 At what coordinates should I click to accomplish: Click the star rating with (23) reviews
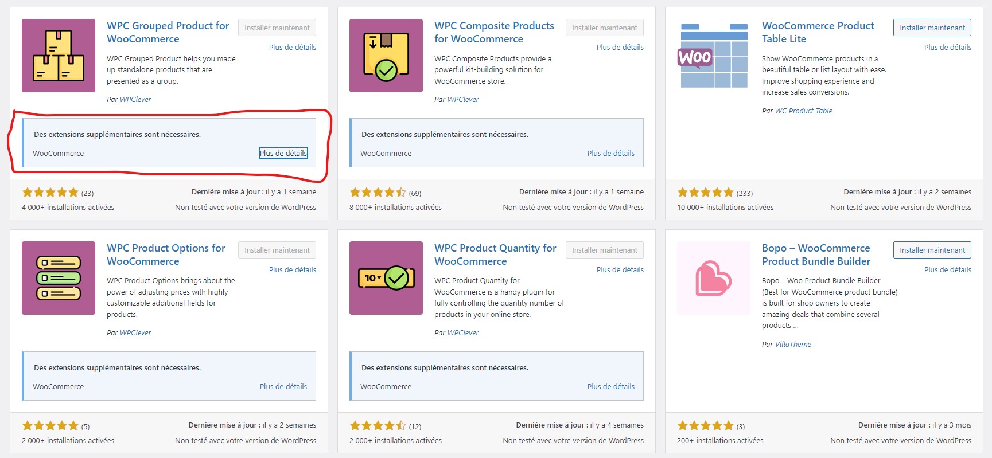pyautogui.click(x=50, y=193)
